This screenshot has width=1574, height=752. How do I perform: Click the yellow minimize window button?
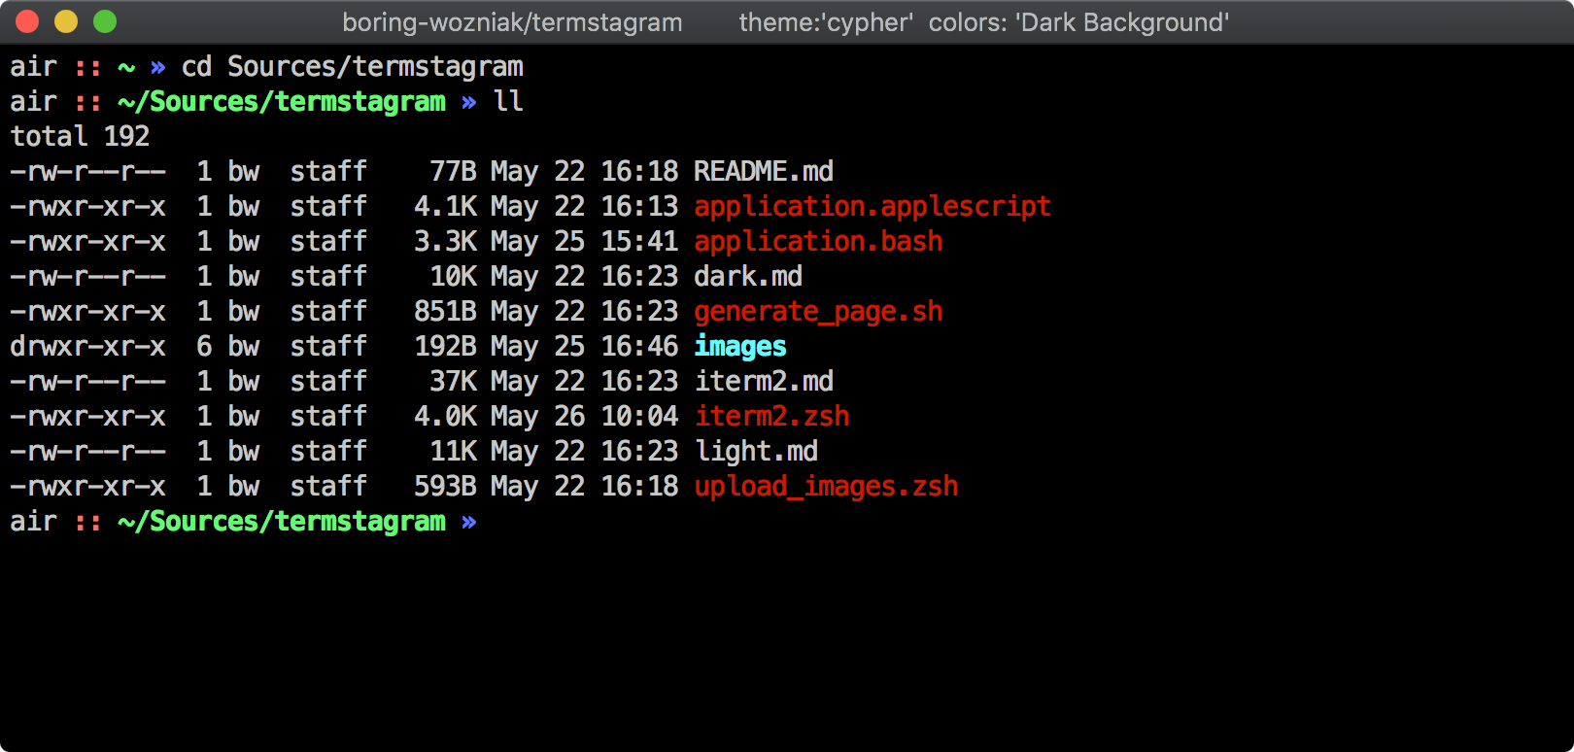pos(66,21)
